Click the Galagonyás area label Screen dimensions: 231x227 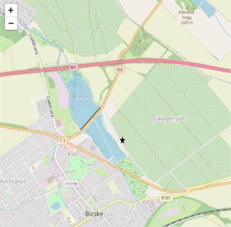point(169,118)
